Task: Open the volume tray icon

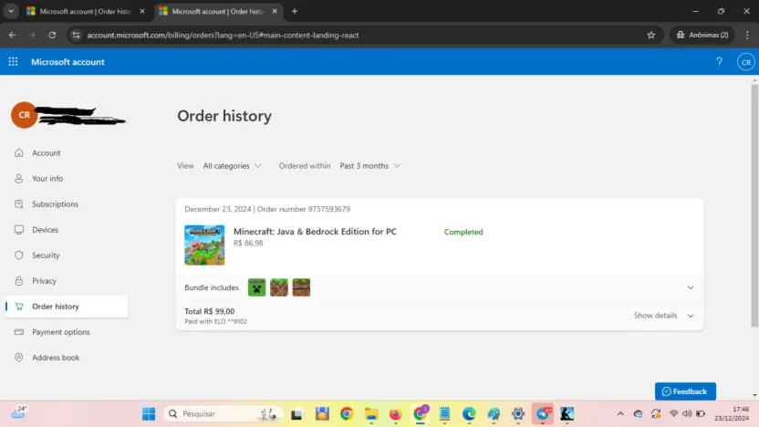Action: (x=687, y=414)
